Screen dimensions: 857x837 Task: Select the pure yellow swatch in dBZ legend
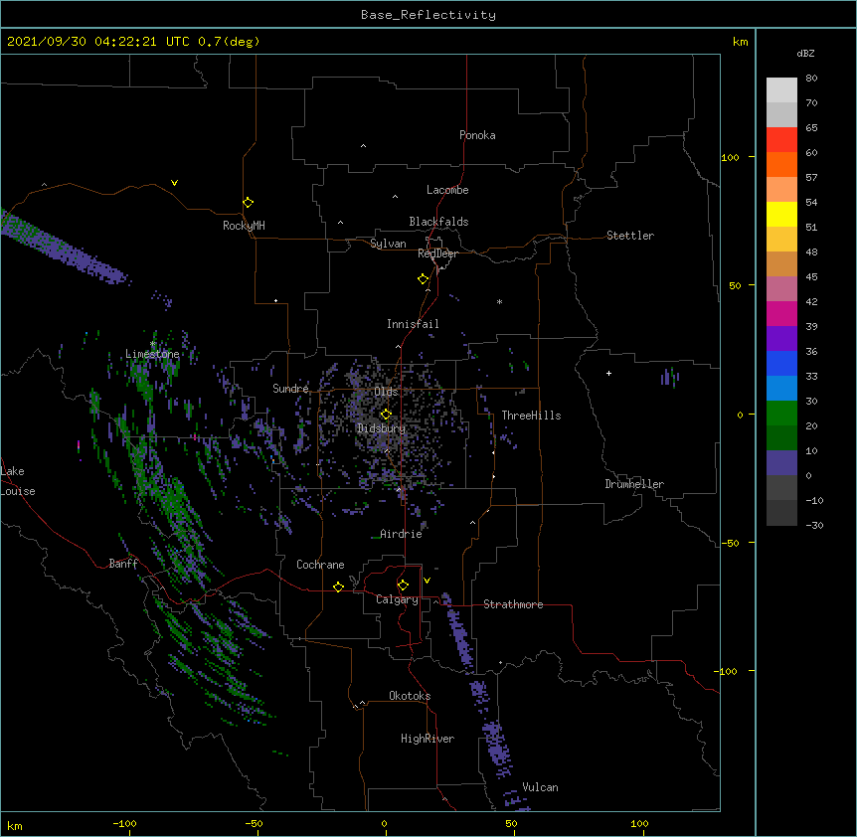(781, 214)
